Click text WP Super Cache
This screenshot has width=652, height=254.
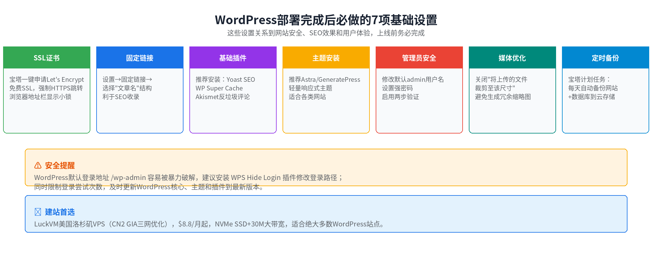(219, 88)
